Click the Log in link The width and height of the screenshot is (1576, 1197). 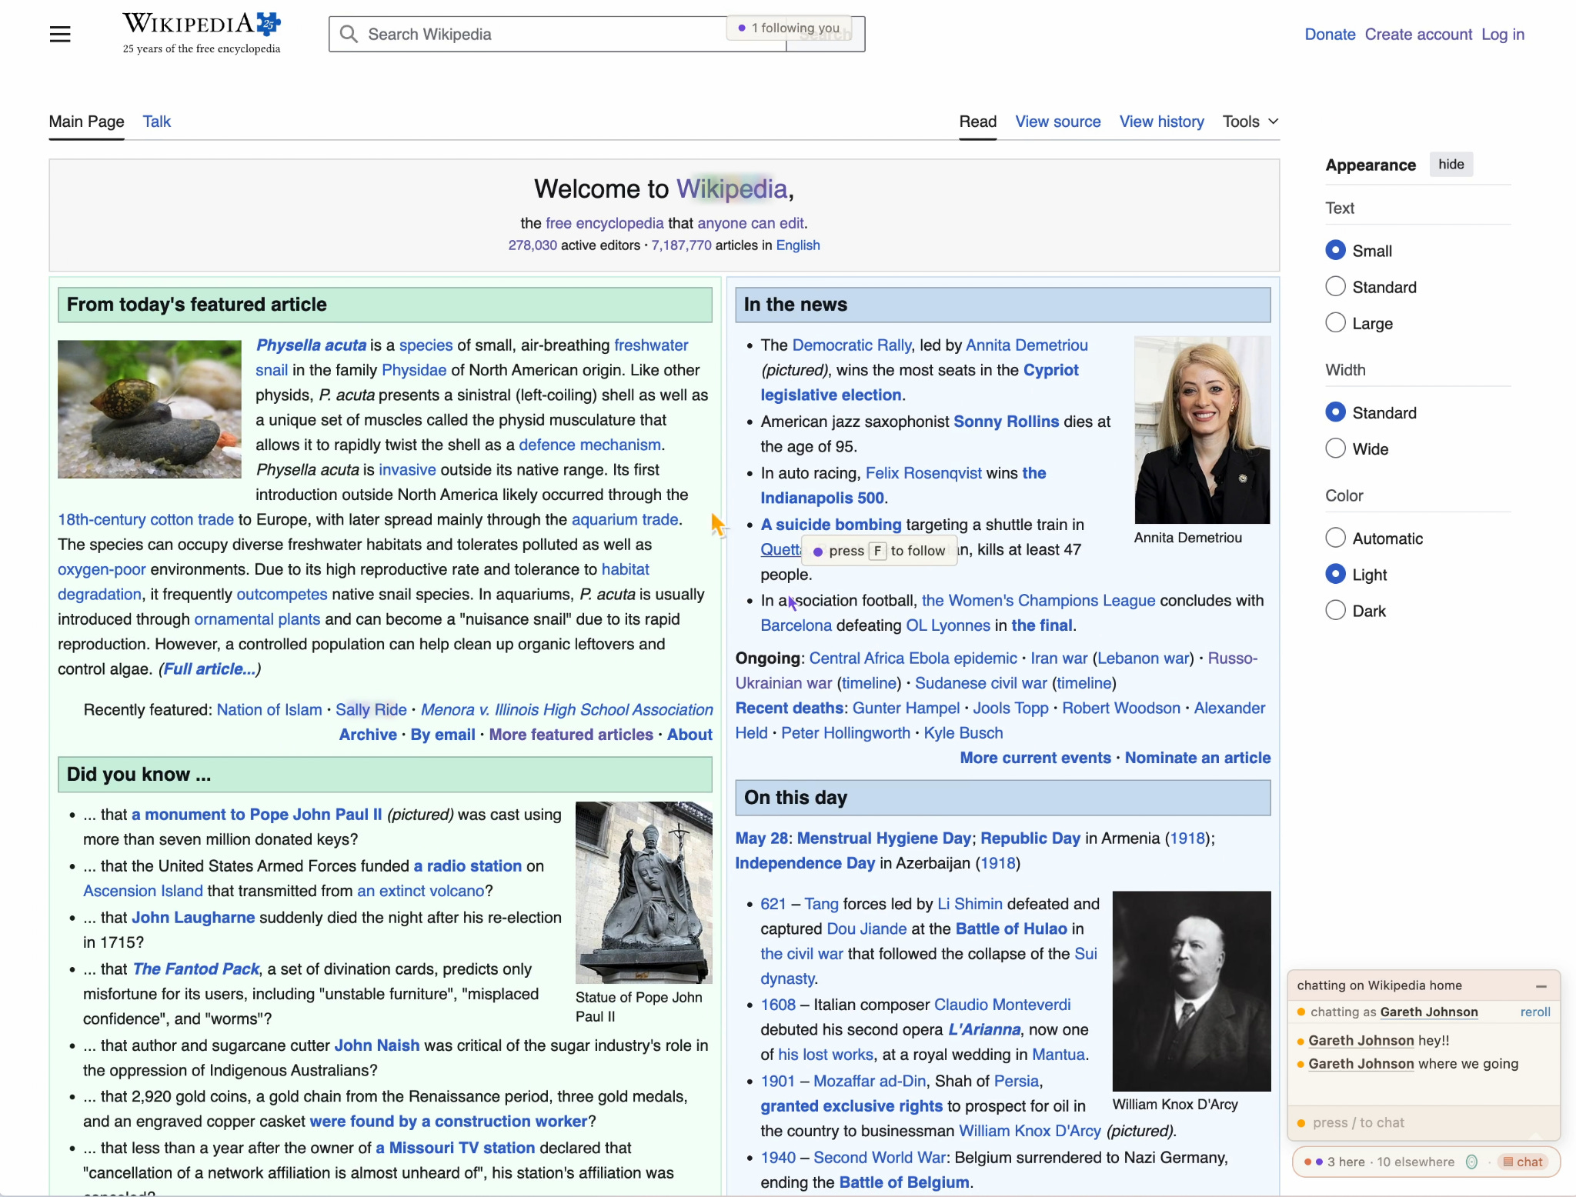click(1502, 34)
